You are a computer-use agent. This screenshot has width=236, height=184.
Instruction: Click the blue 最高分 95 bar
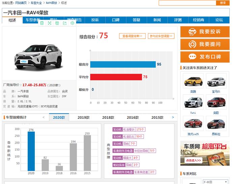123,65
